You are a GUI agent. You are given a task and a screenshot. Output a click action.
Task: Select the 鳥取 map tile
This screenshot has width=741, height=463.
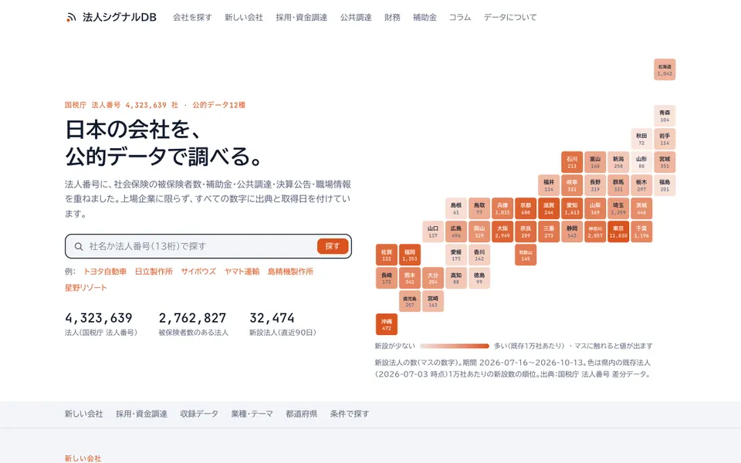click(479, 209)
